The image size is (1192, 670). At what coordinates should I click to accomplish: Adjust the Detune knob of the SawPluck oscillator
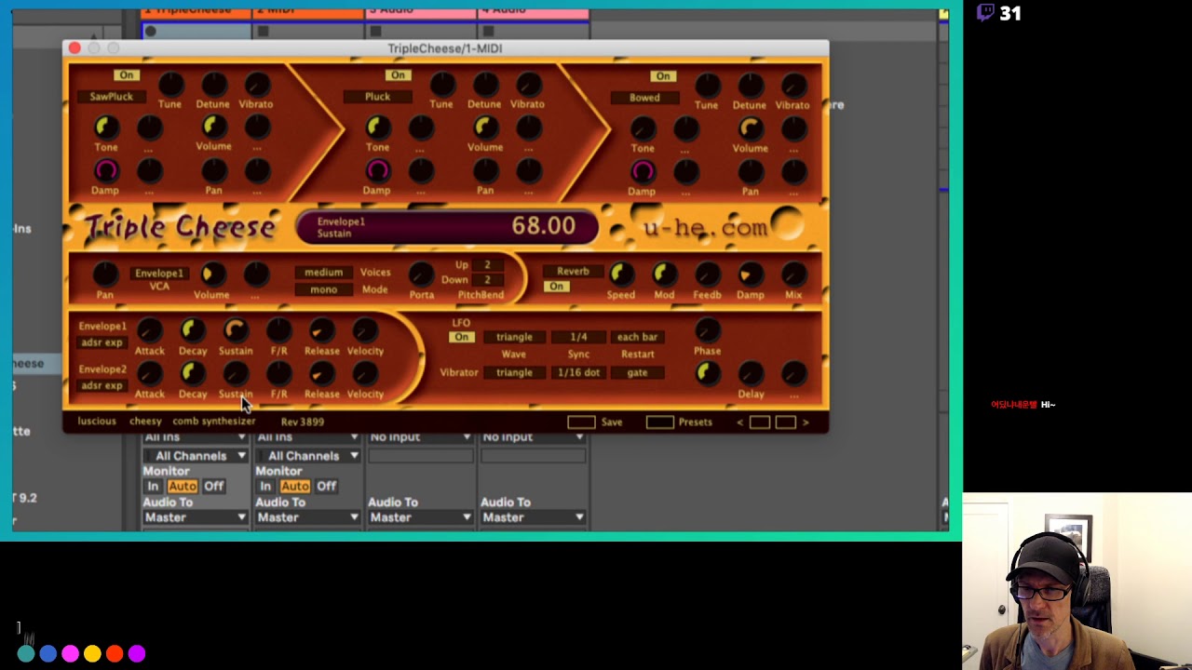[213, 85]
